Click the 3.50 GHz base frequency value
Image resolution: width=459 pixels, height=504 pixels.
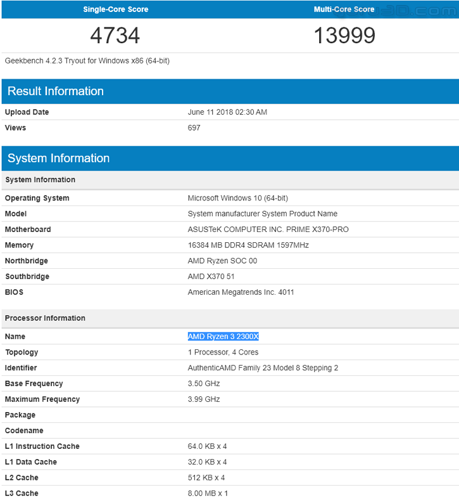pyautogui.click(x=204, y=384)
